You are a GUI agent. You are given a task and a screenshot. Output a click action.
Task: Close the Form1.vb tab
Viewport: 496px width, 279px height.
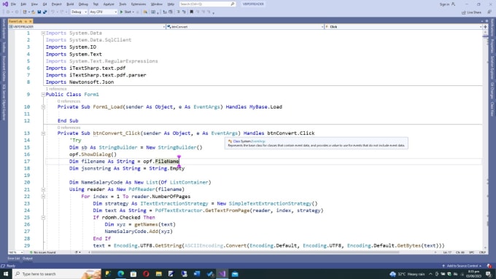31,21
